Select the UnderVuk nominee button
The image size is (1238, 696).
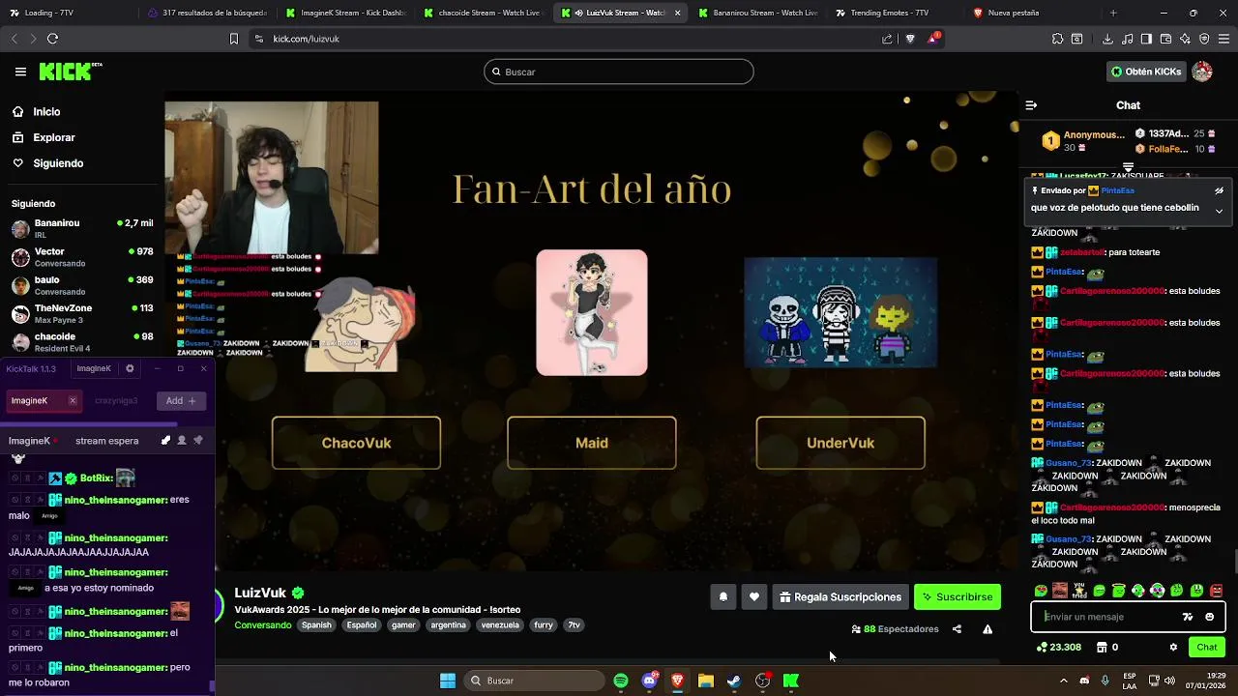click(x=840, y=443)
